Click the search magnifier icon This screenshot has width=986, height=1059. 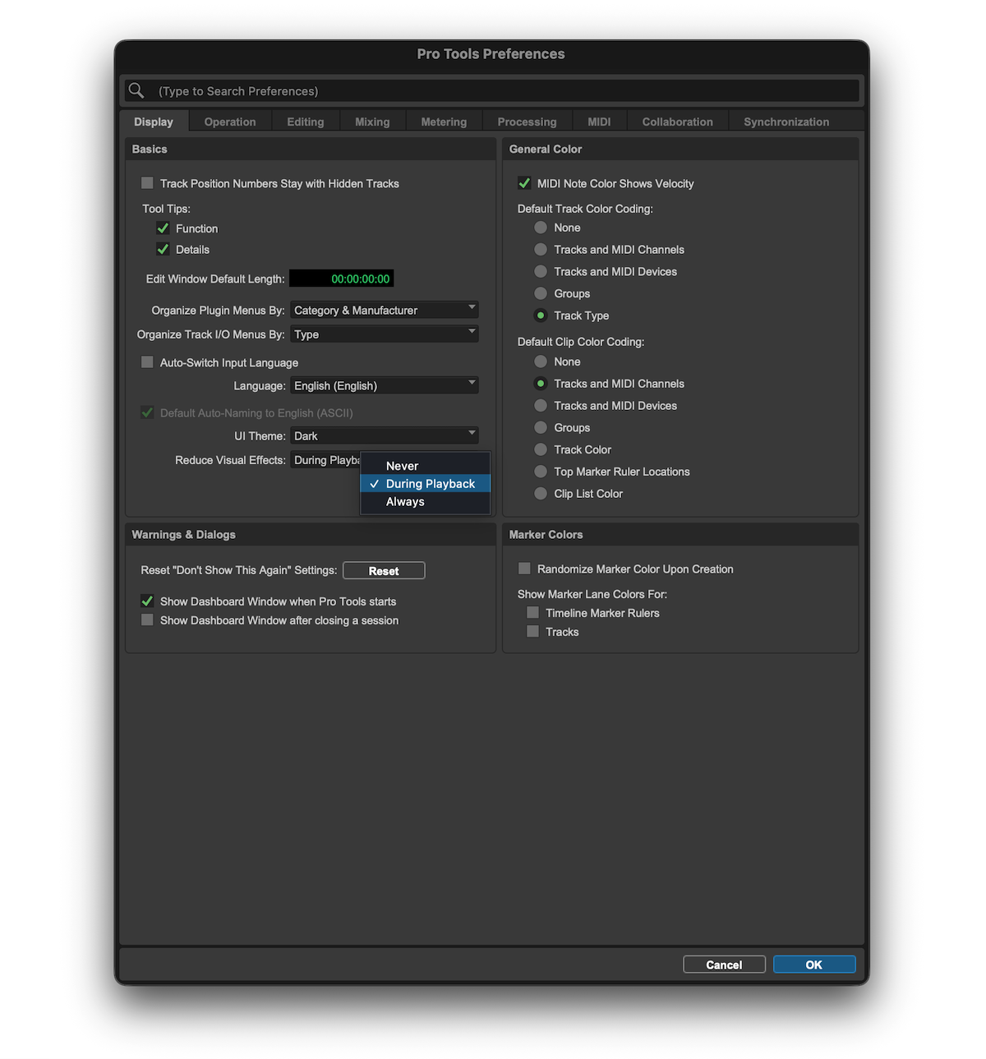(136, 90)
